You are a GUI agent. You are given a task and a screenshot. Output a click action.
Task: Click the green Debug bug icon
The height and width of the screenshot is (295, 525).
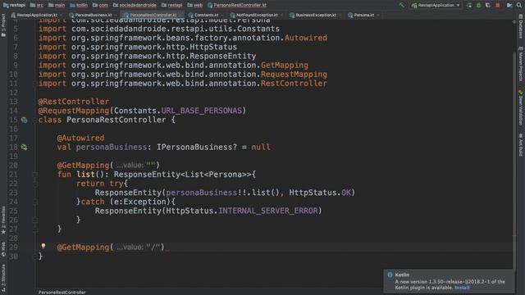478,5
